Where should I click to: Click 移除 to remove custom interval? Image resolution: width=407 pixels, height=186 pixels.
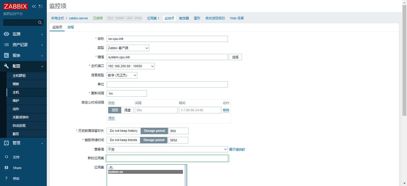(226, 110)
